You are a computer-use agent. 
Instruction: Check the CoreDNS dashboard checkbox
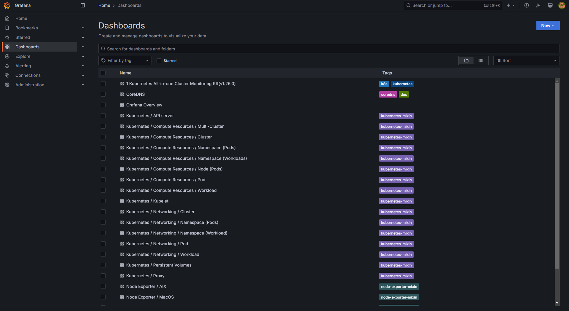pos(103,94)
